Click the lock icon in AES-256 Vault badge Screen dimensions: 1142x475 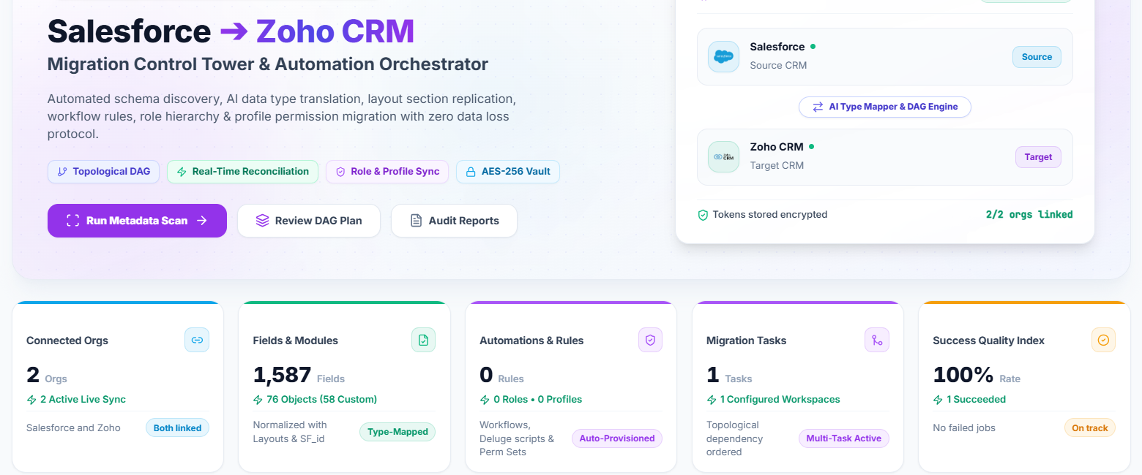471,172
